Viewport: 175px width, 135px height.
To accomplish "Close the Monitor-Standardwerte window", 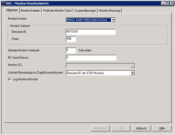I will point(172,3).
